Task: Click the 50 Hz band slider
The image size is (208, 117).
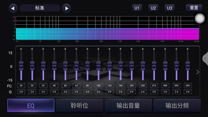Action: [65, 66]
